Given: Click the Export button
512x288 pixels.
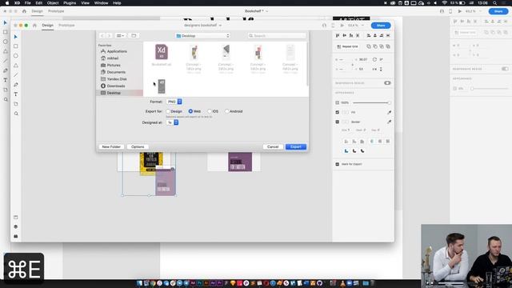Looking at the screenshot, I should click(296, 147).
